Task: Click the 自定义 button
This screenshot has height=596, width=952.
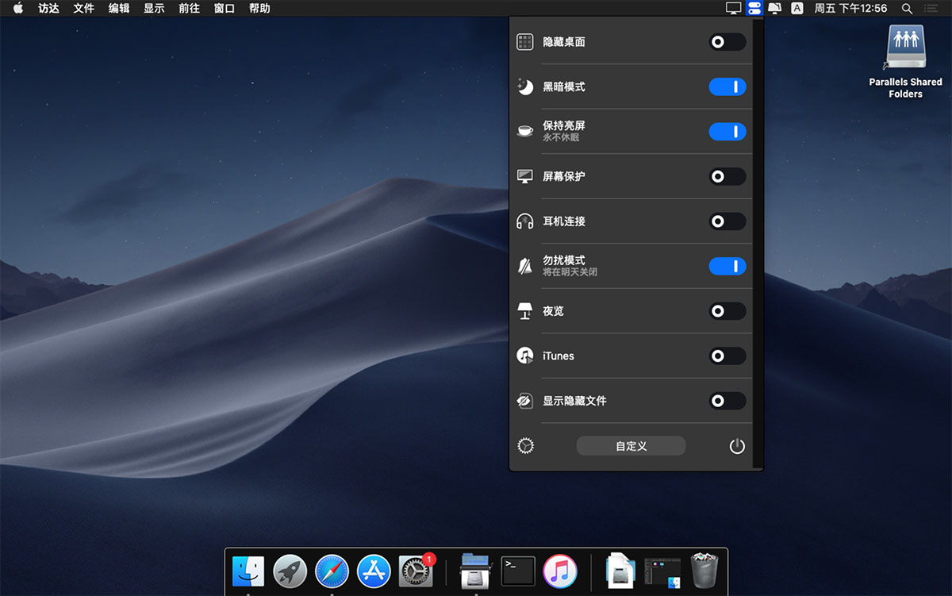Action: pos(631,446)
